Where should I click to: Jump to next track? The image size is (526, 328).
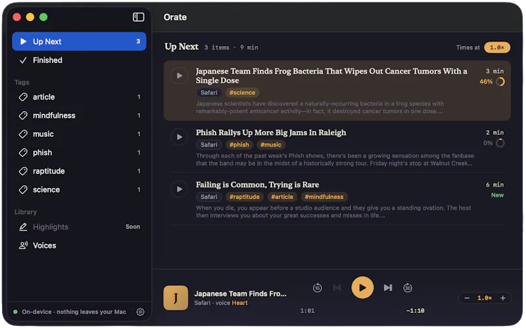(388, 288)
